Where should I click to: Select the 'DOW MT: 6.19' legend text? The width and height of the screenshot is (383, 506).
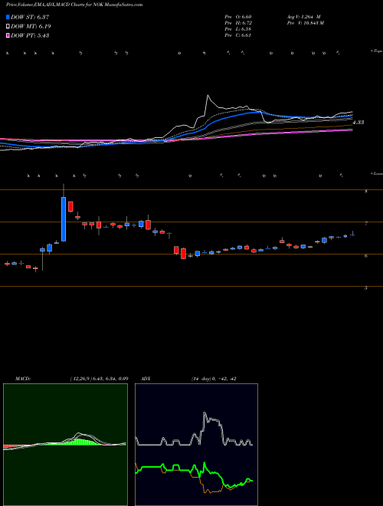[31, 27]
